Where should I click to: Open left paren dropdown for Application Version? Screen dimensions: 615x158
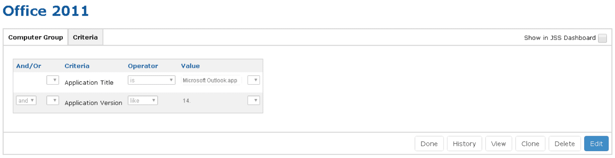pos(53,101)
